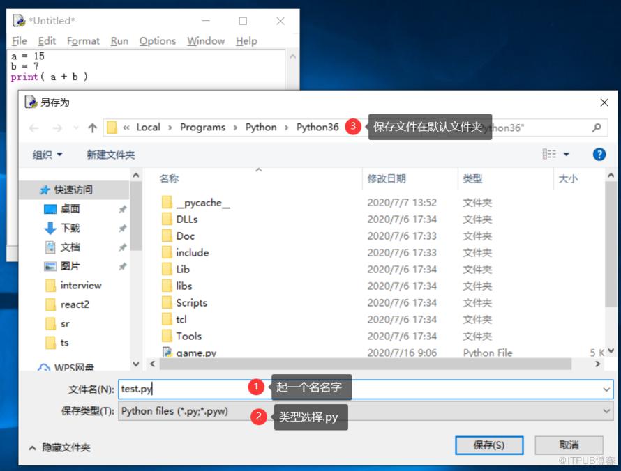Click the Local breadcrumb segment
The height and width of the screenshot is (471, 621).
(x=148, y=127)
